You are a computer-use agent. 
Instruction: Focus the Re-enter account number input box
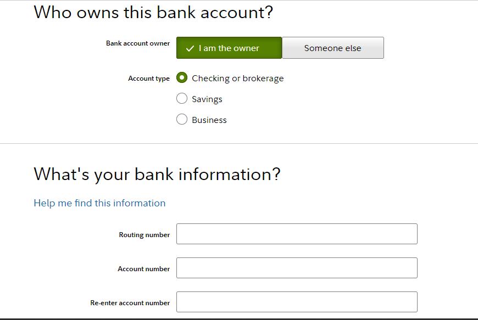297,302
